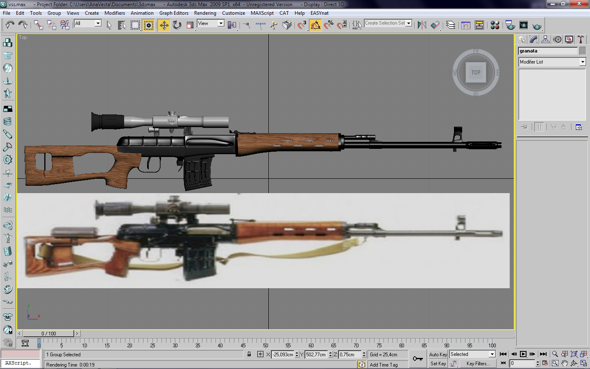Open the Rendering menu
590x369 pixels.
click(x=205, y=13)
